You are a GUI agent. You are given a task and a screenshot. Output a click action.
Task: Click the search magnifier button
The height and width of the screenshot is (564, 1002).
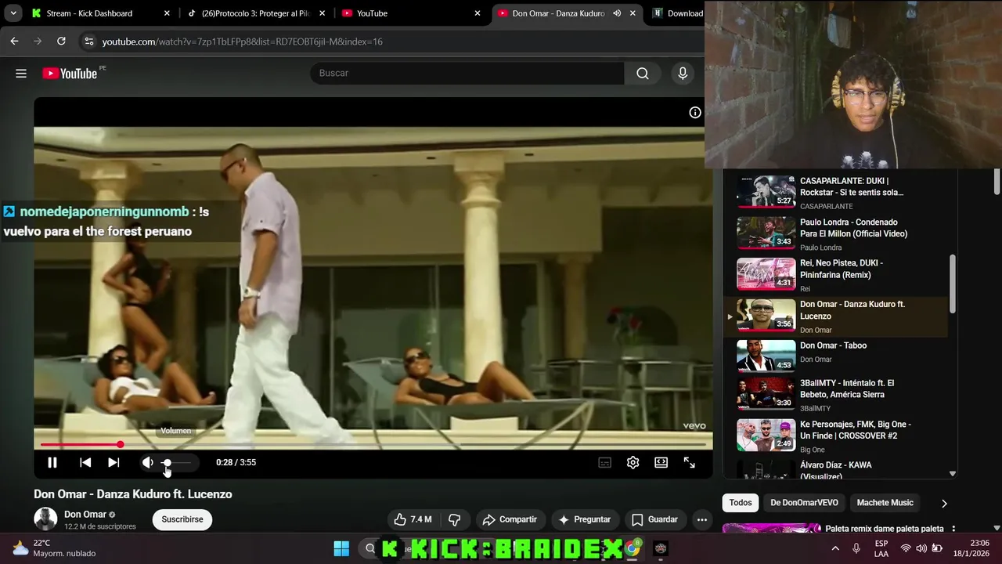tap(643, 73)
